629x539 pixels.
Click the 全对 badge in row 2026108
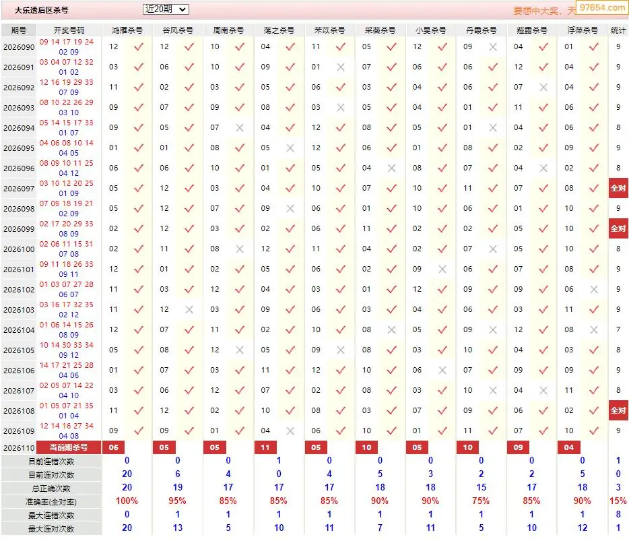[x=618, y=410]
